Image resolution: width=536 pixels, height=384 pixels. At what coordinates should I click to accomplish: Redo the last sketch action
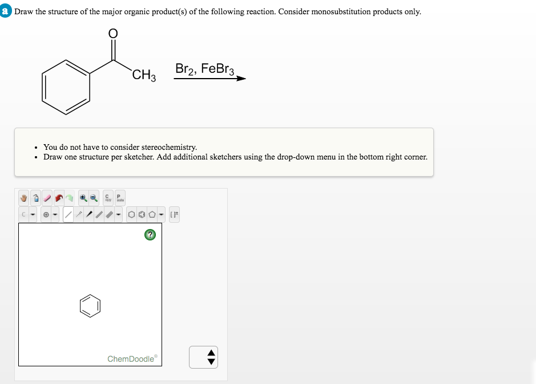[x=70, y=198]
